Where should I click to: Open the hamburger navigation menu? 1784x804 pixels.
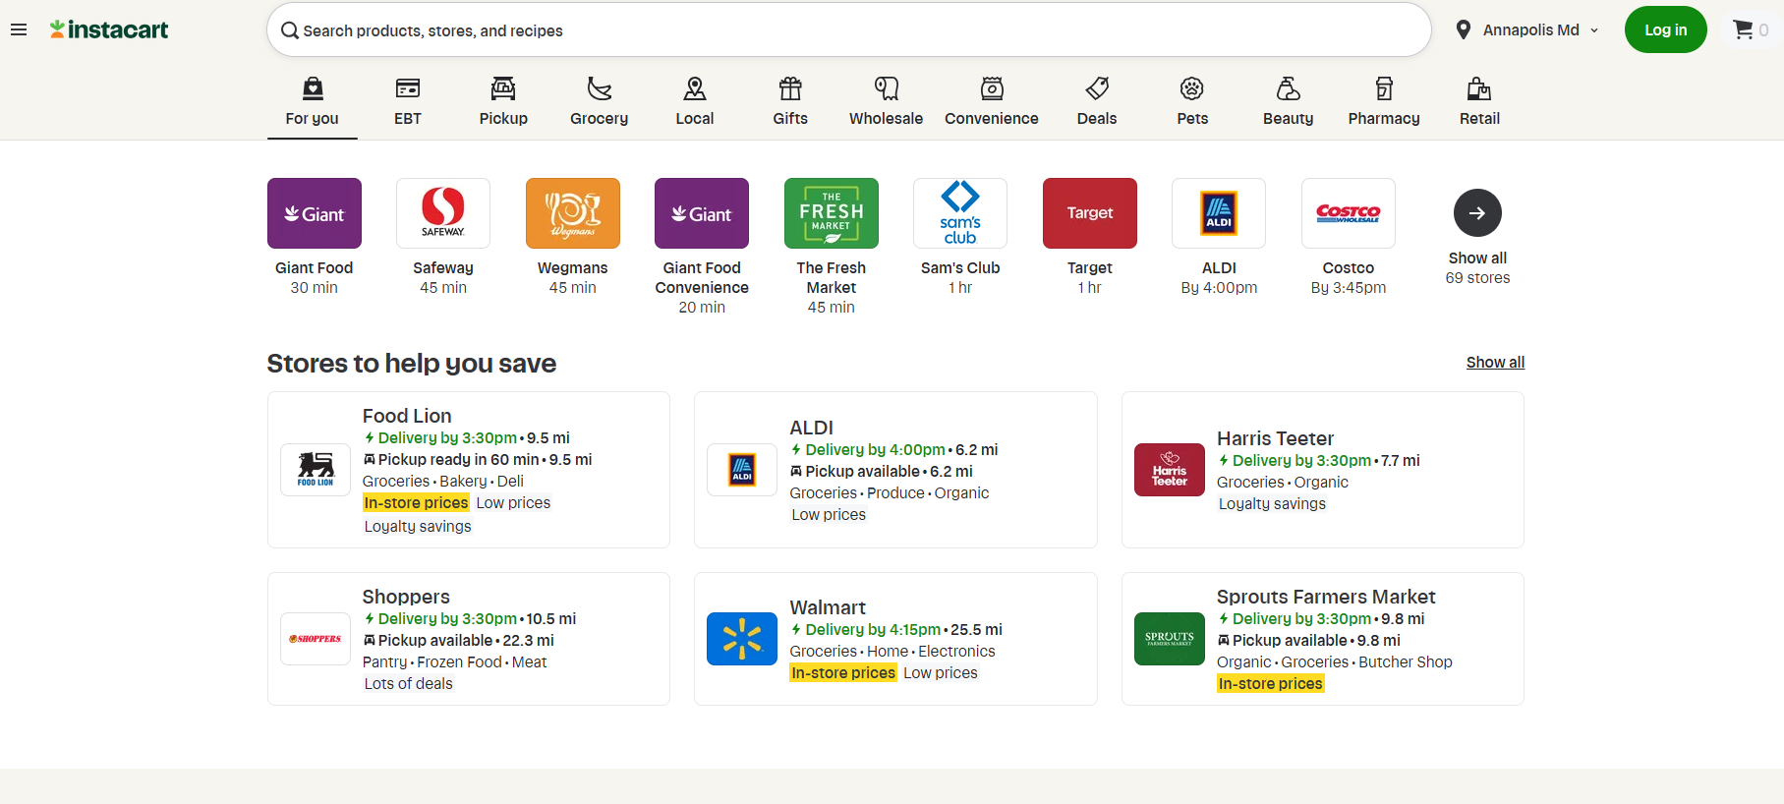coord(19,29)
